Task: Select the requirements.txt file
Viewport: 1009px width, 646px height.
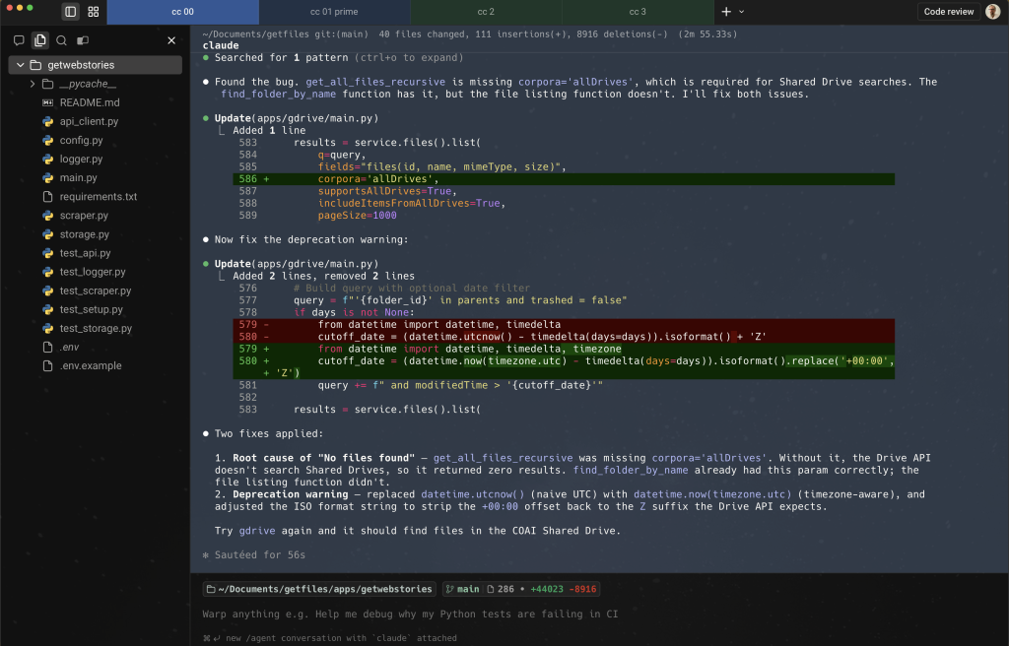Action: (98, 197)
